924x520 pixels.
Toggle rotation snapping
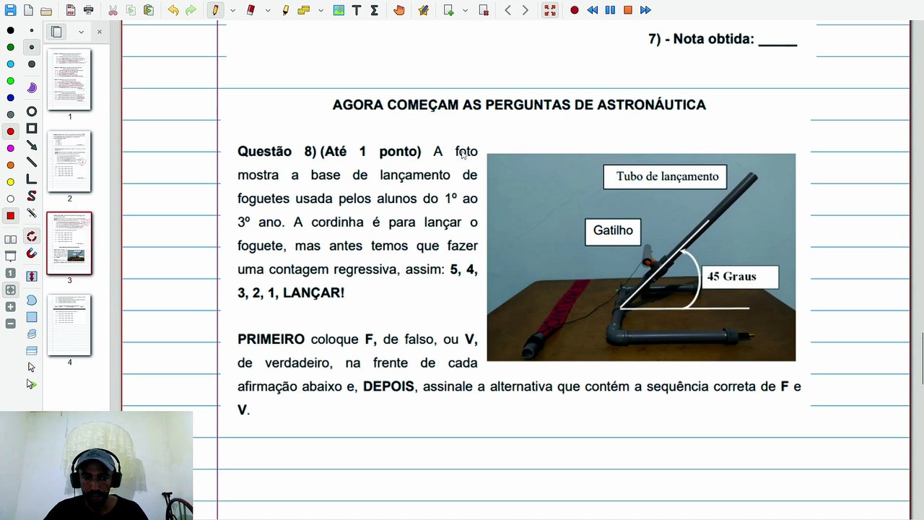[32, 237]
